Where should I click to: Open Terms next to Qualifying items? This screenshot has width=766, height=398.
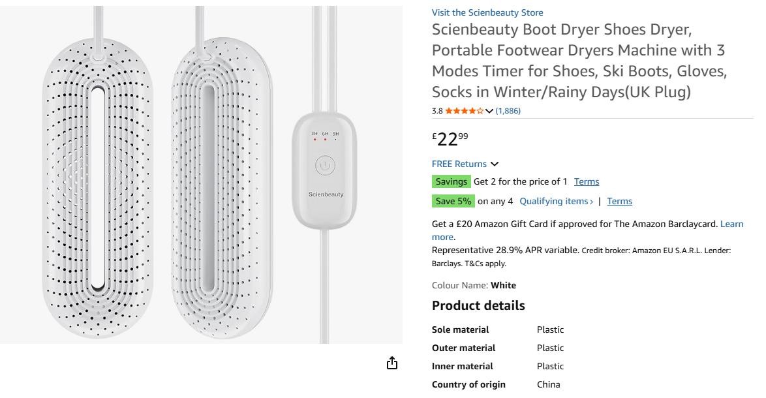pyautogui.click(x=619, y=201)
